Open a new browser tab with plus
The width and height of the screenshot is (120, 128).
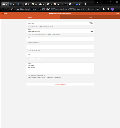point(85,4)
